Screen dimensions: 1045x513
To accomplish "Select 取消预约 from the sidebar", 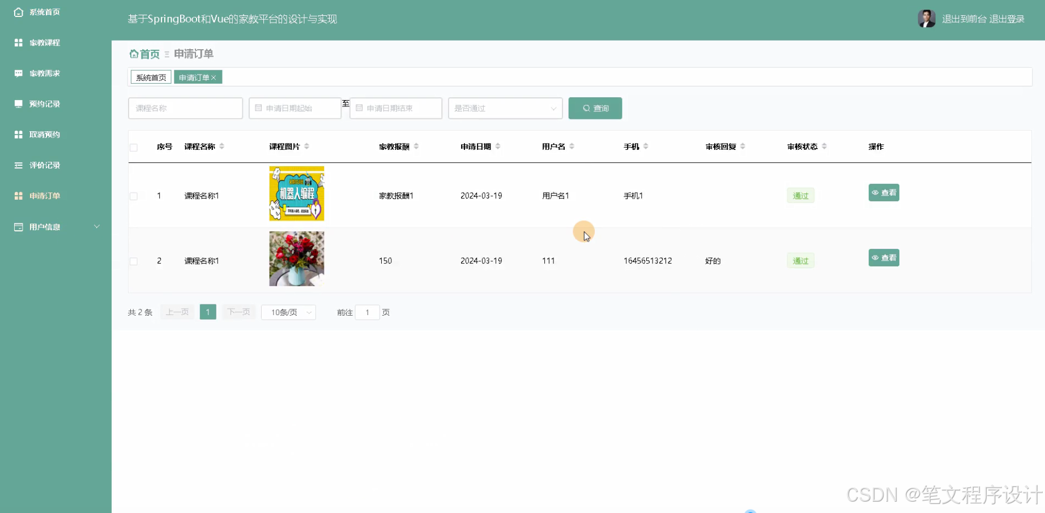I will pyautogui.click(x=44, y=134).
